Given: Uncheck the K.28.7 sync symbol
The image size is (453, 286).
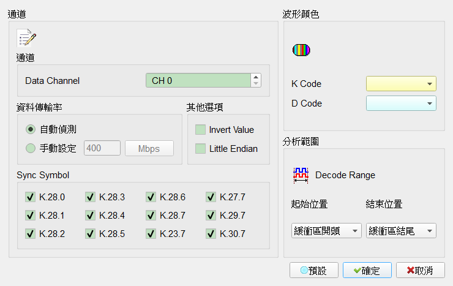Looking at the screenshot, I should point(151,215).
